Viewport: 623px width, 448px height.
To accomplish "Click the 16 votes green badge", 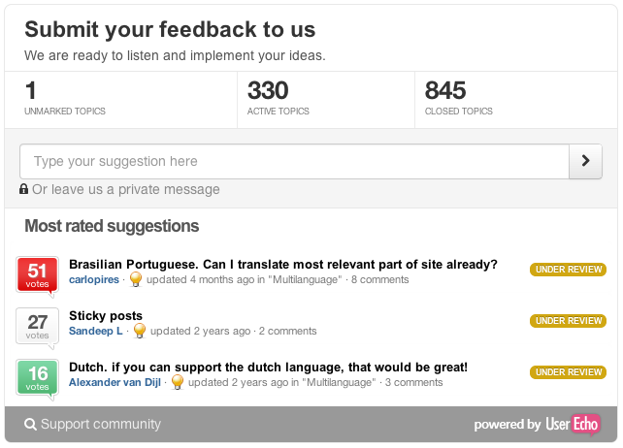I will pos(37,378).
